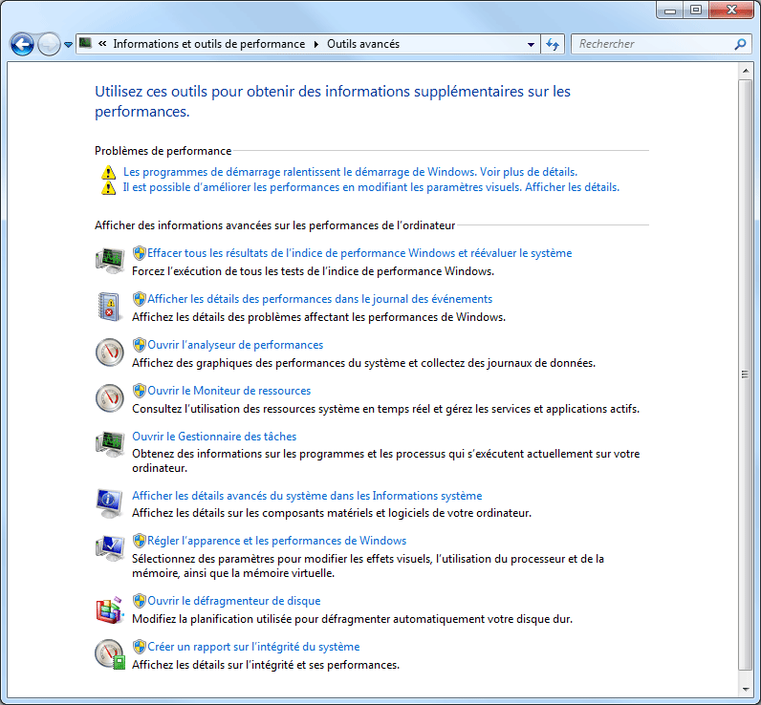Click the vertical scrollbar thumb

click(x=746, y=374)
